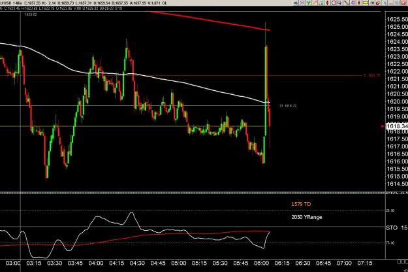The width and height of the screenshot is (408, 272).
Task: Click the '2050 YRange' label
Action: pos(307,217)
